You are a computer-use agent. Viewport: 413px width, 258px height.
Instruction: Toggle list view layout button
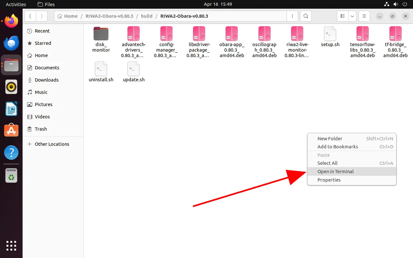(x=343, y=16)
